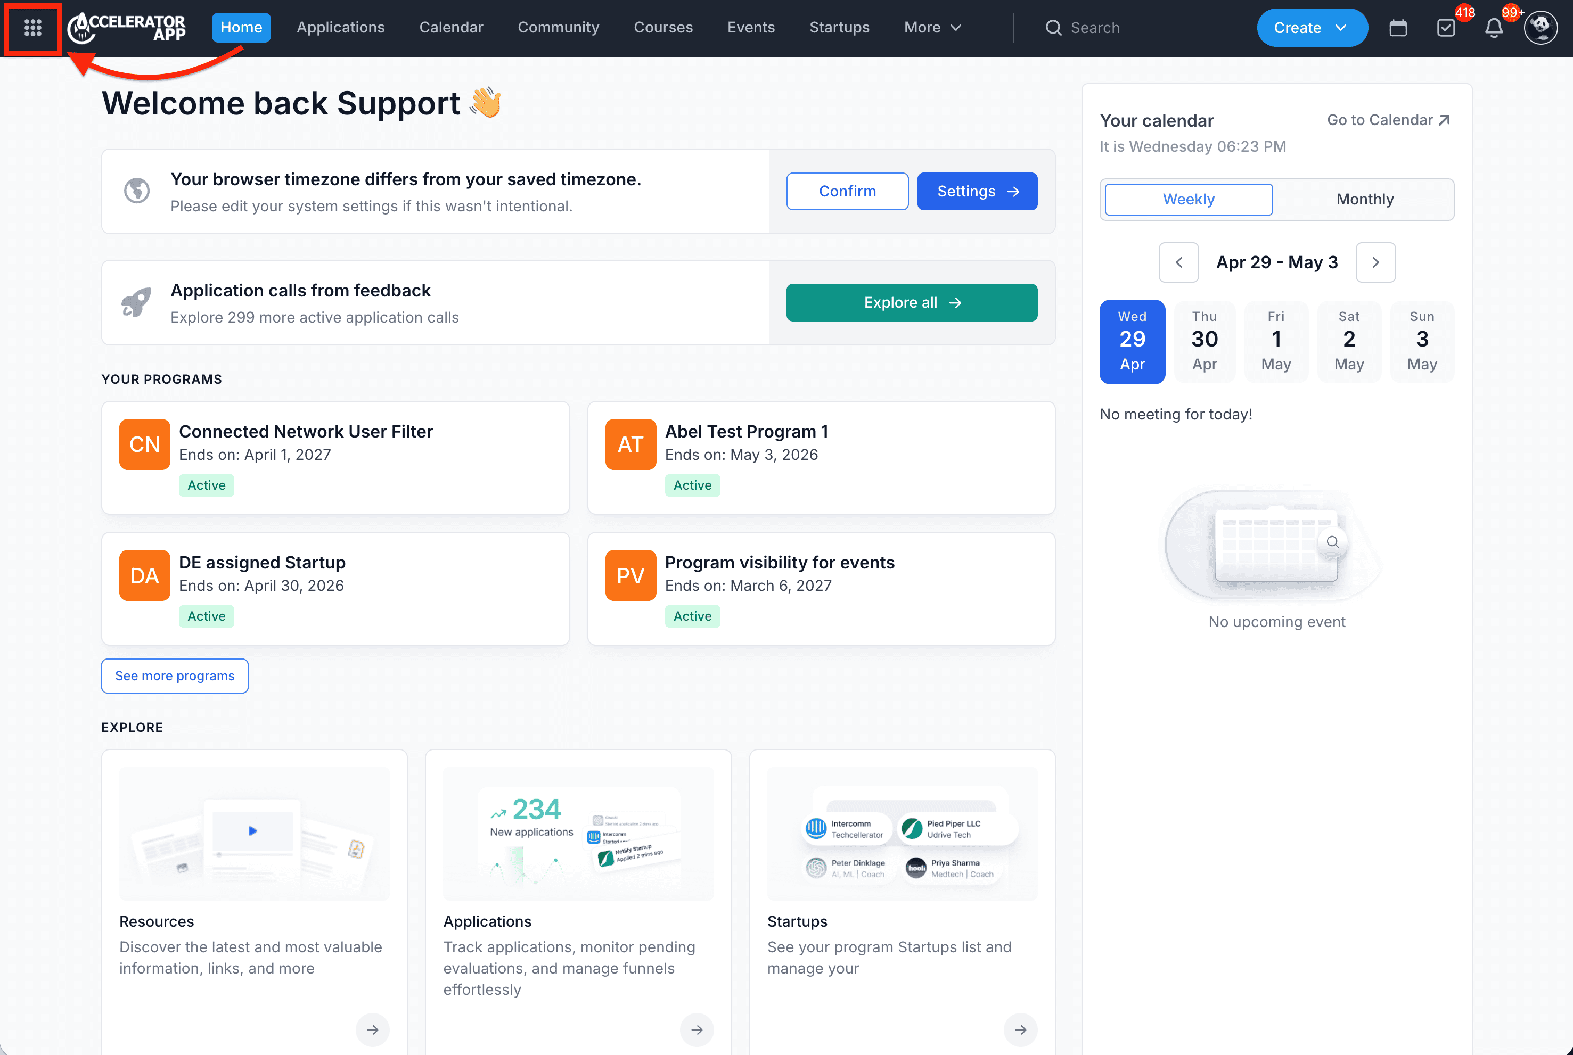Select Sun 3 May in the calendar
This screenshot has height=1055, width=1573.
[x=1422, y=342]
